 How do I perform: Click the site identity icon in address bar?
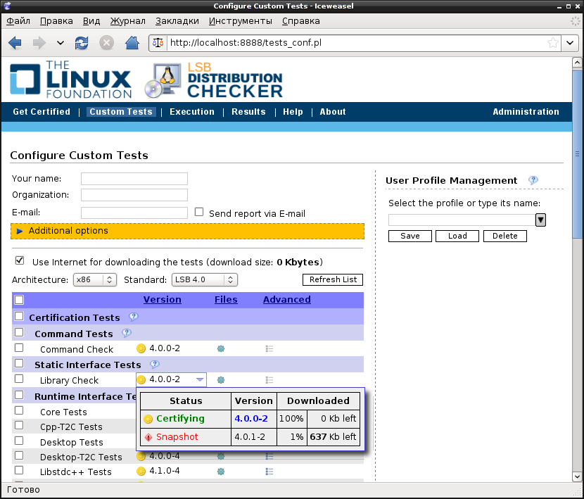pos(158,43)
